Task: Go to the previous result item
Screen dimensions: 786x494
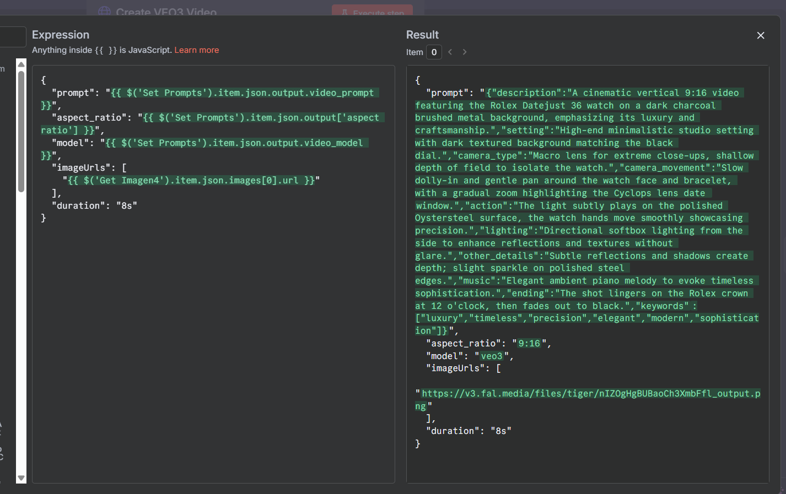Action: tap(450, 52)
